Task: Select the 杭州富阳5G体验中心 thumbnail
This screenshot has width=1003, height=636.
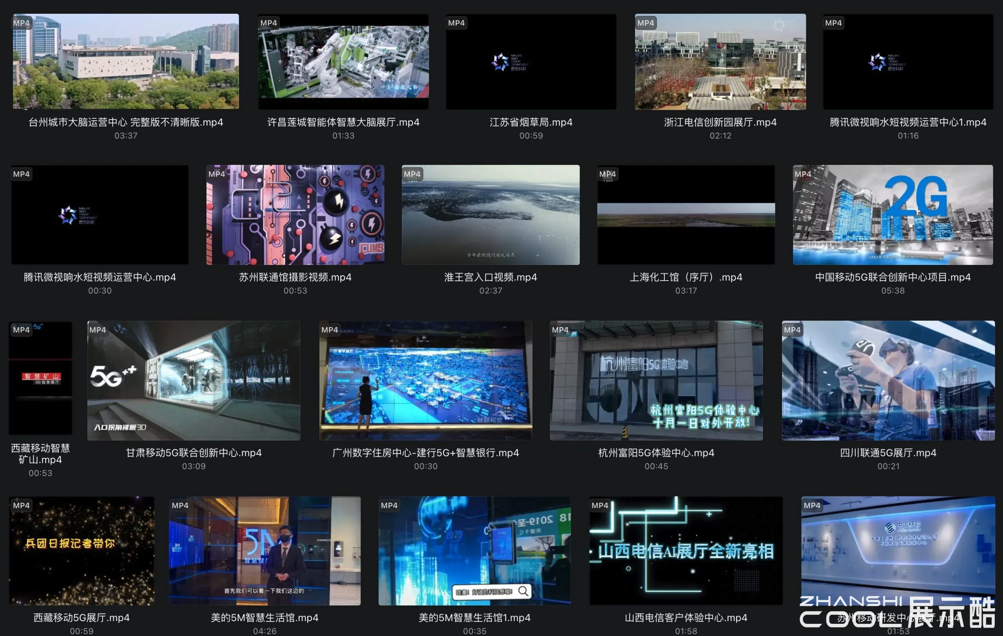Action: click(x=656, y=380)
